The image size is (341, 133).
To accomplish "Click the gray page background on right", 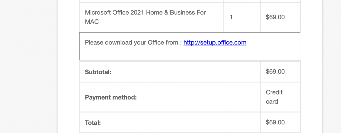I will 331,66.
